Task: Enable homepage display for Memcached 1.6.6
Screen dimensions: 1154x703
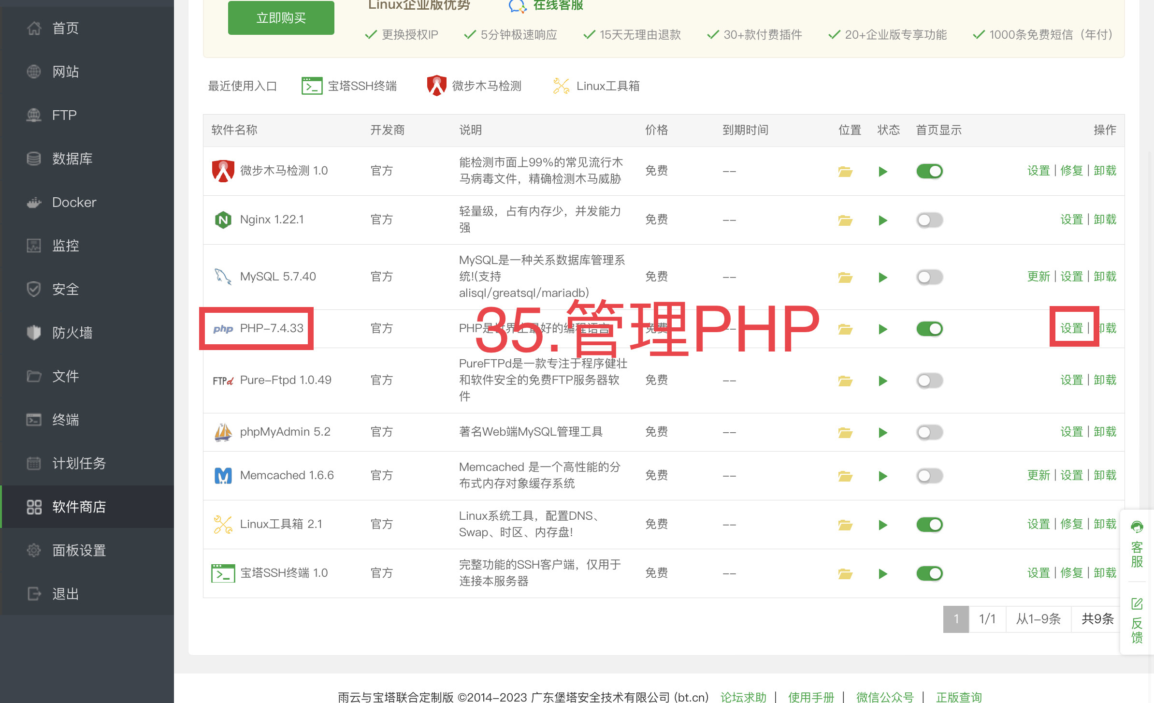Action: 929,476
